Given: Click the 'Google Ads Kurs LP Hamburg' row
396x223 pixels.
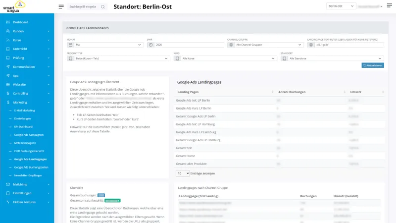Looking at the screenshot, I should [x=280, y=132].
